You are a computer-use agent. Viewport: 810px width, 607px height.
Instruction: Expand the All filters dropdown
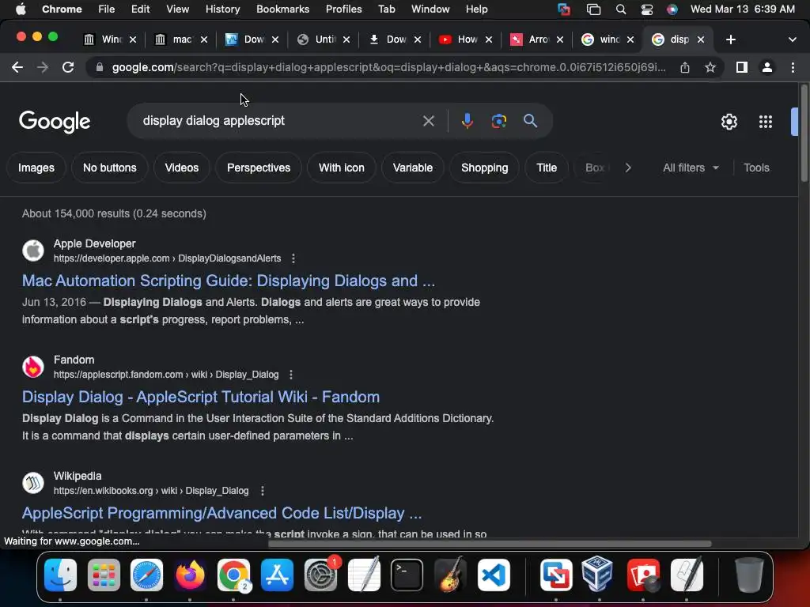click(x=691, y=168)
